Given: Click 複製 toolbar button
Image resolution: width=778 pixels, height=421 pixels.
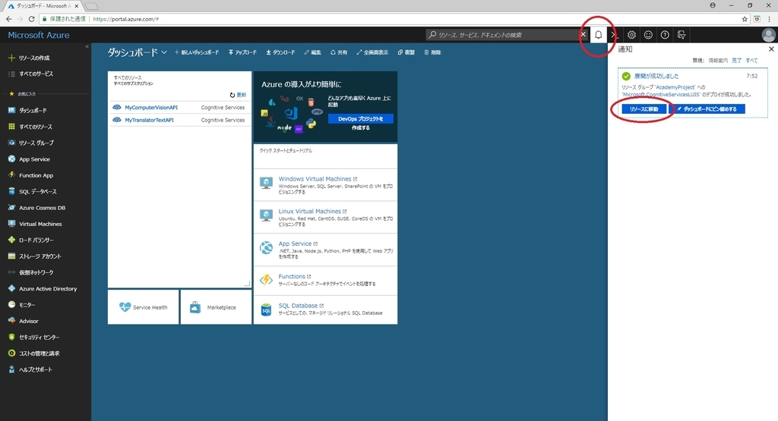Looking at the screenshot, I should coord(406,52).
